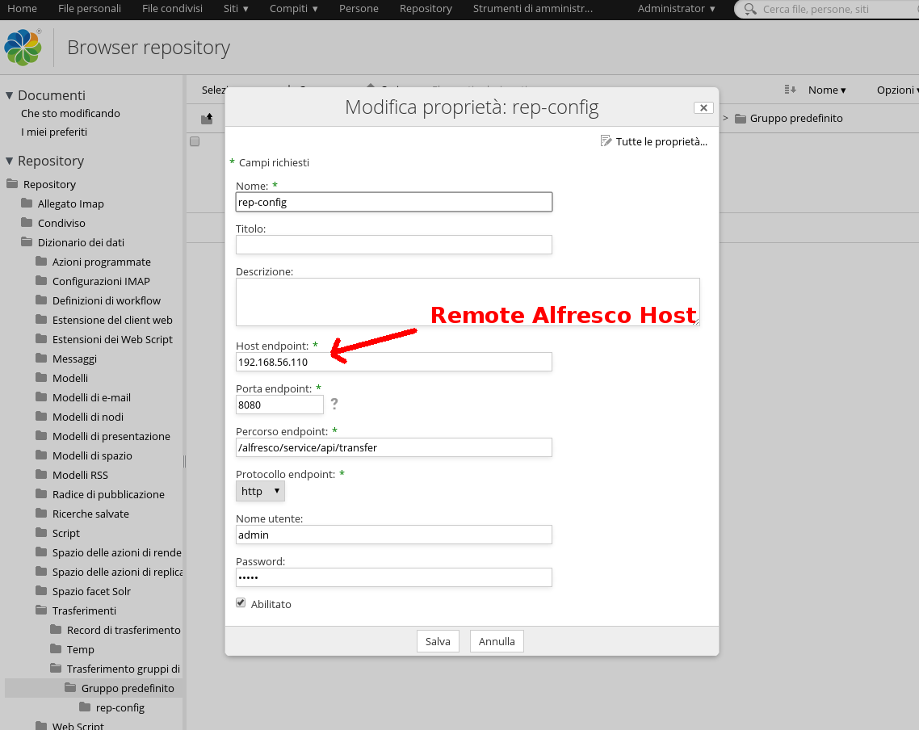Click the rep-config folder icon in tree

85,707
